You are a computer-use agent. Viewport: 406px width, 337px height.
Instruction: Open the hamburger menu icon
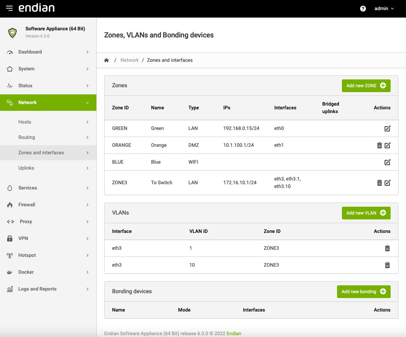point(9,8)
